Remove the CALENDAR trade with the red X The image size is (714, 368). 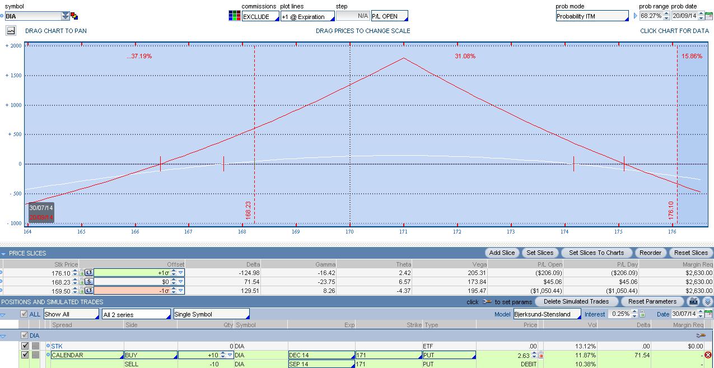coord(708,355)
